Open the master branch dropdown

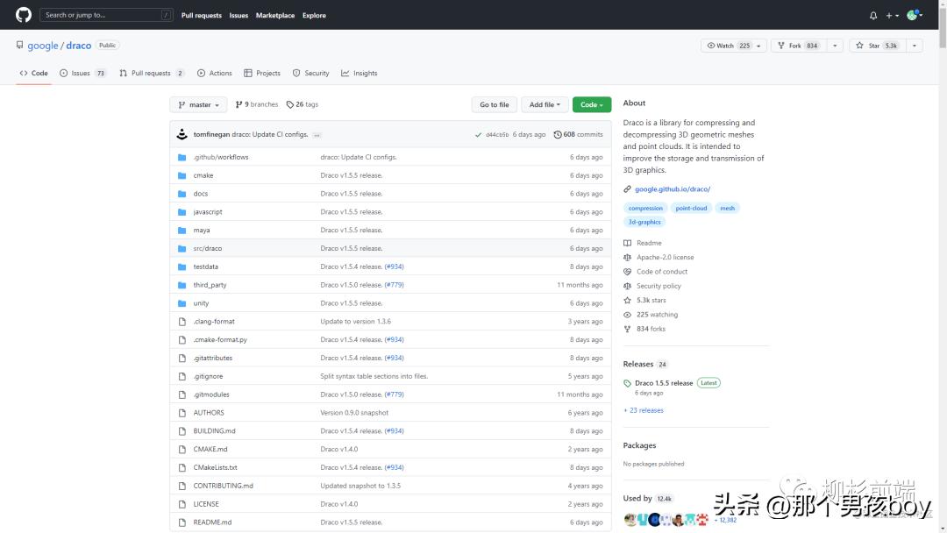[x=198, y=104]
